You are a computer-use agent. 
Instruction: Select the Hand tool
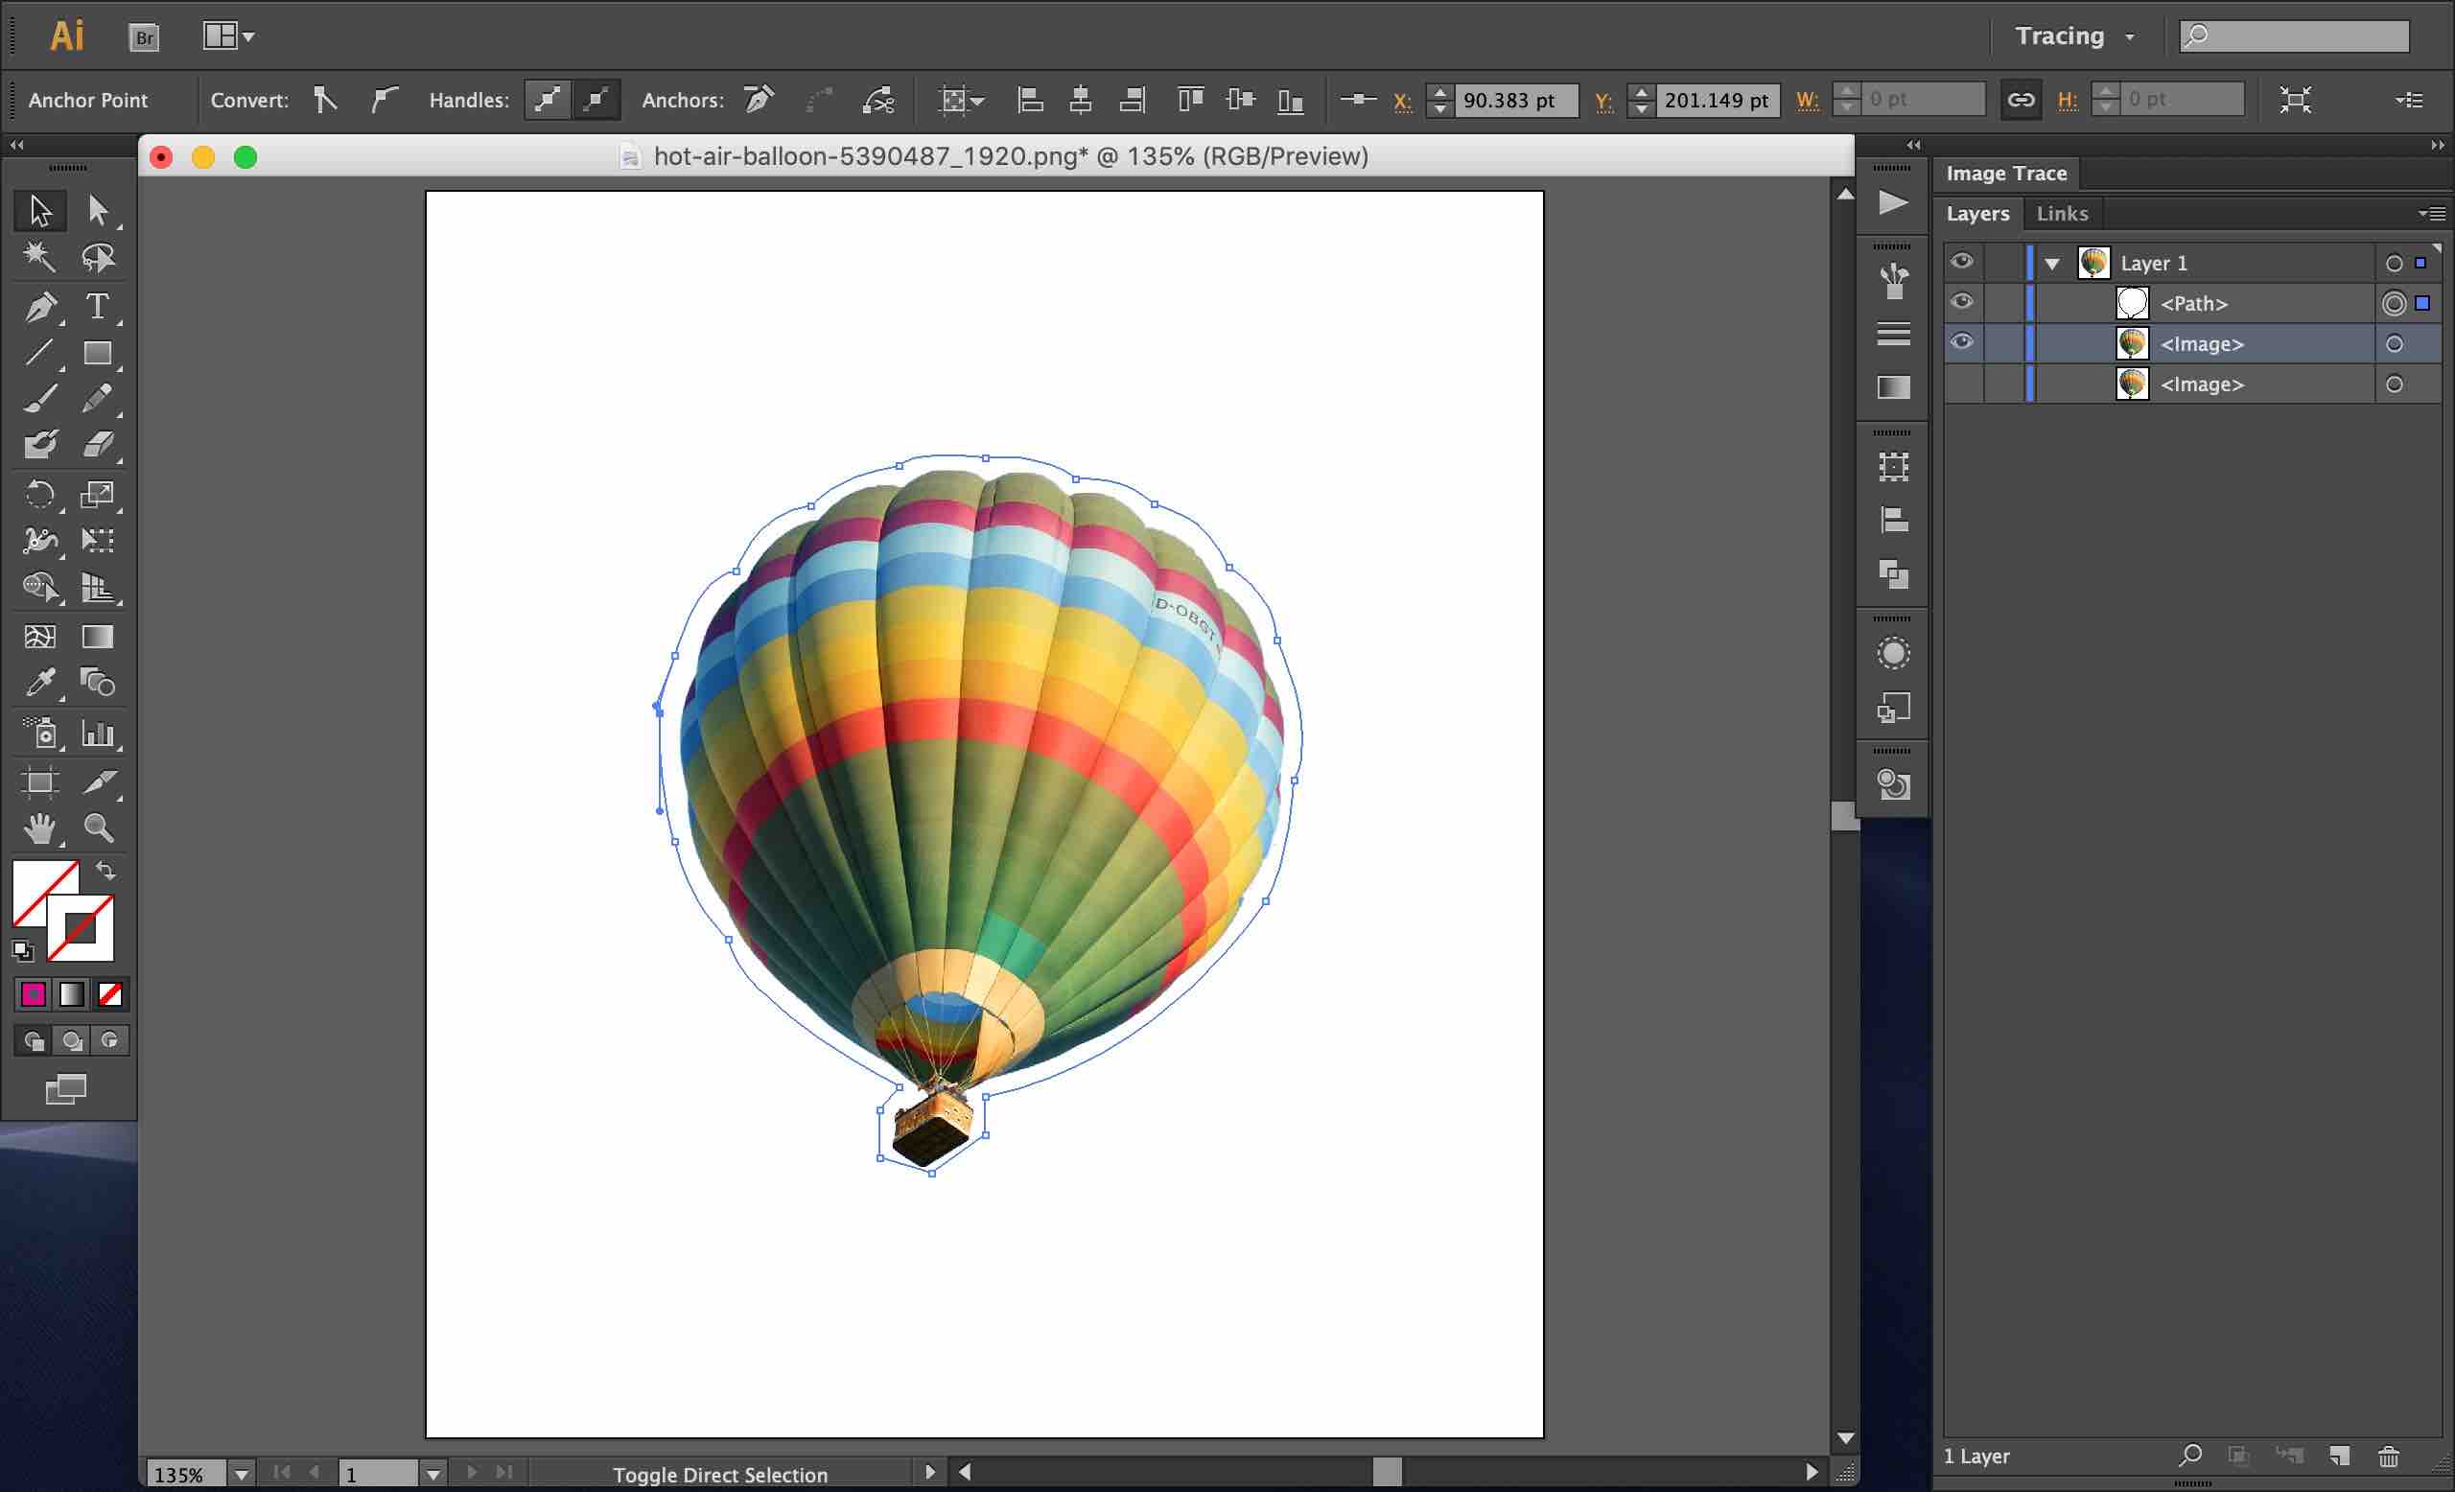click(x=40, y=828)
